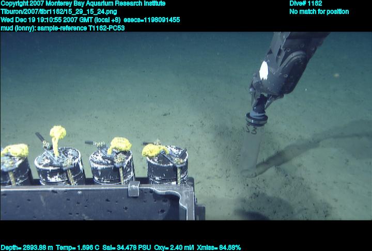This screenshot has width=372, height=251.
Task: Click the rightmost canister in the tray
Action: tap(166, 164)
